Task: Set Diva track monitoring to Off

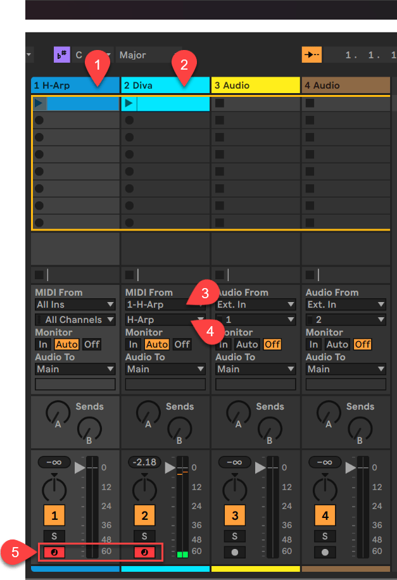Action: click(182, 344)
